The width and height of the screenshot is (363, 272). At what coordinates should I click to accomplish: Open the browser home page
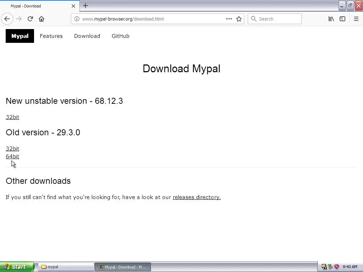pyautogui.click(x=41, y=19)
